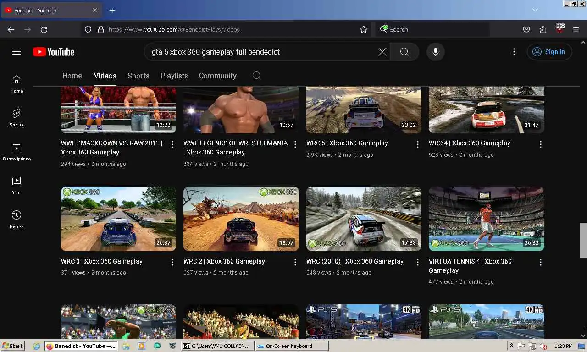Open the Playlists tab
Viewport: 587px width, 352px height.
174,76
